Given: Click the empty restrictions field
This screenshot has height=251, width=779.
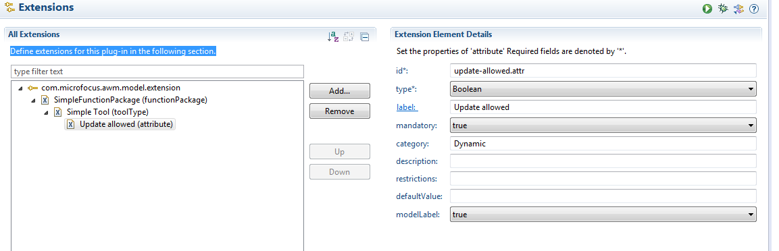Looking at the screenshot, I should tap(603, 179).
